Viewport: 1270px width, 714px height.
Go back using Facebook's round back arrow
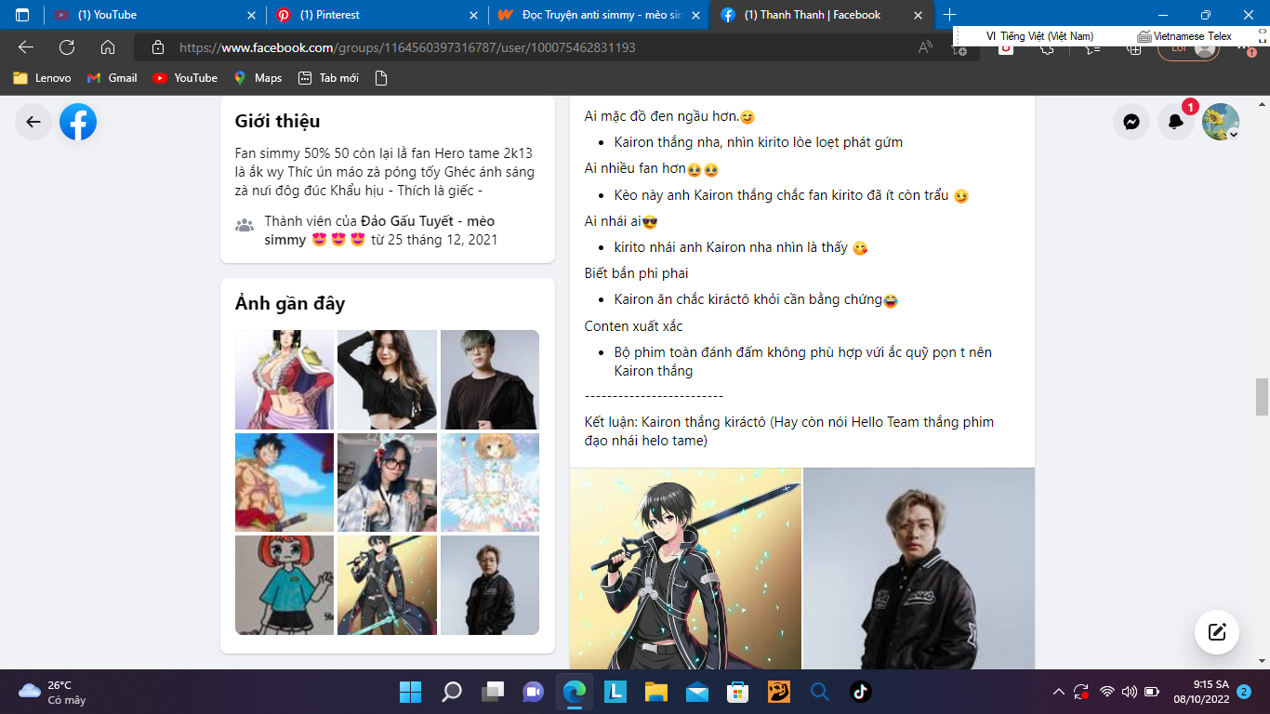[x=33, y=122]
